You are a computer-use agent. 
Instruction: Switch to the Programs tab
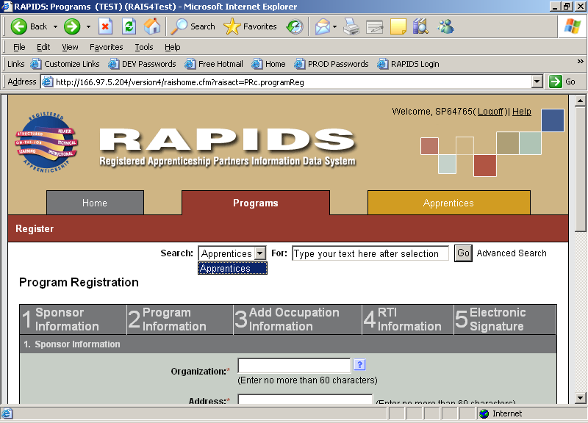coord(256,203)
